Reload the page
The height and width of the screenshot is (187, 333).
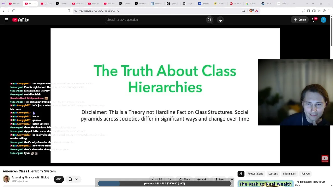14,11
